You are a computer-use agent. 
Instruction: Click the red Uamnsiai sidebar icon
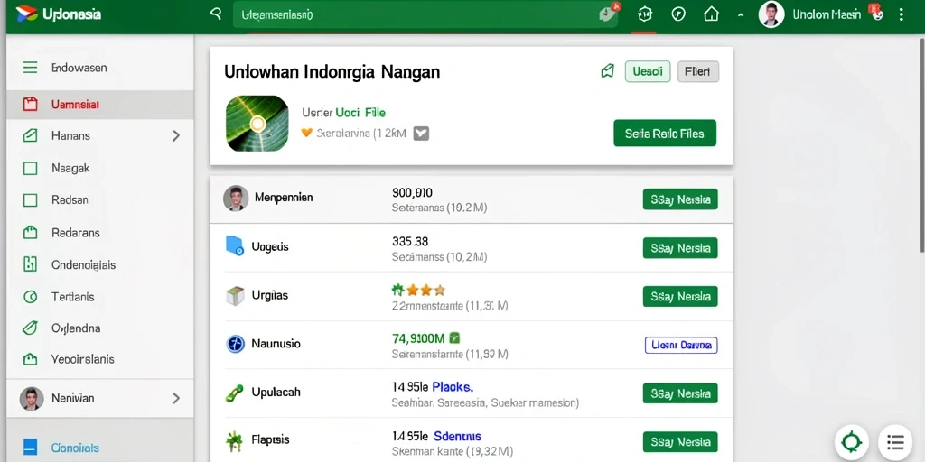click(x=30, y=105)
